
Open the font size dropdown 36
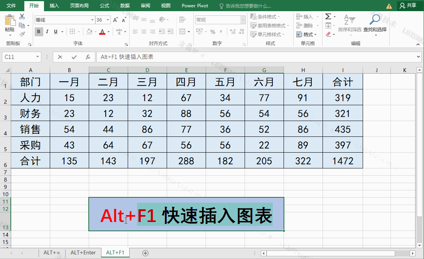click(x=108, y=20)
